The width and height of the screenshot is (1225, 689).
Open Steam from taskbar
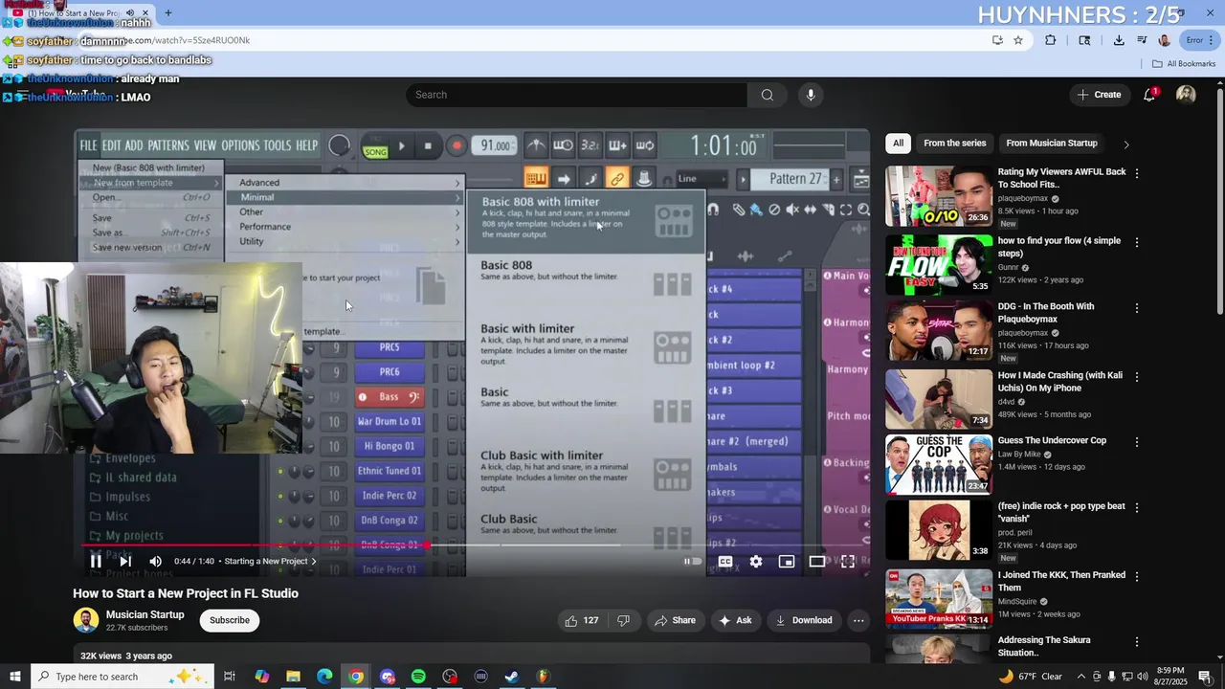512,677
